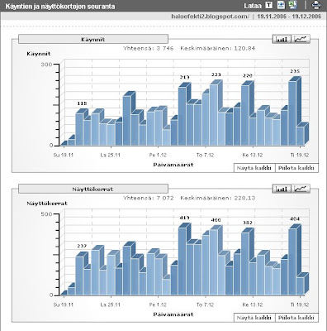Screen dimensions: 327x331
Task: Click the page title Käyntien ja näyttökertojen seuranta
Action: point(60,6)
